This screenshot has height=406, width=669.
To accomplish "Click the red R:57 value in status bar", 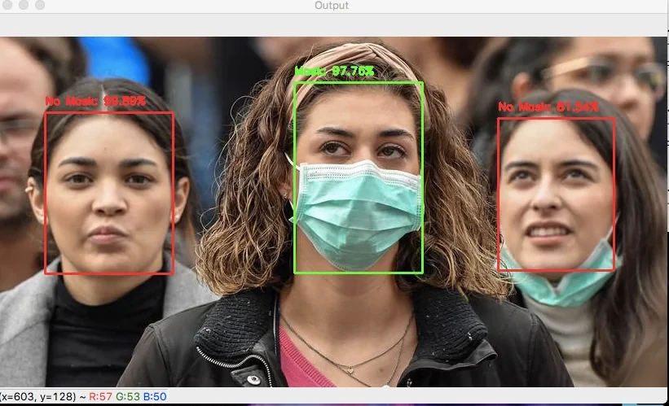I will tap(100, 397).
